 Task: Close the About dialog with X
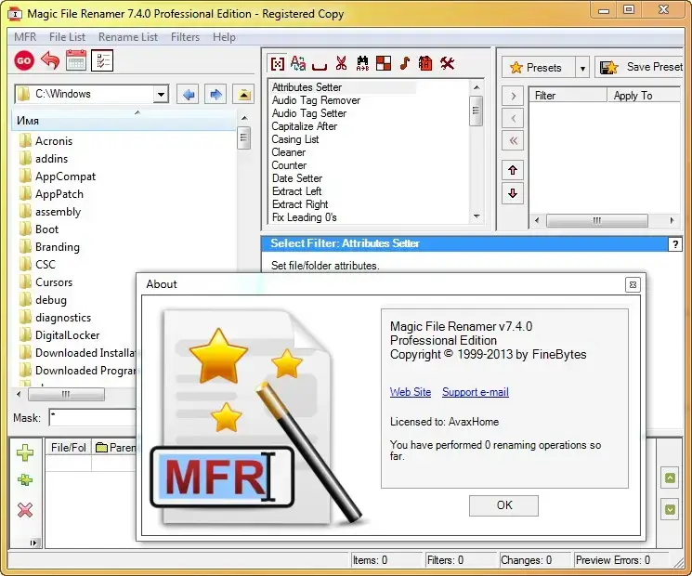point(633,284)
